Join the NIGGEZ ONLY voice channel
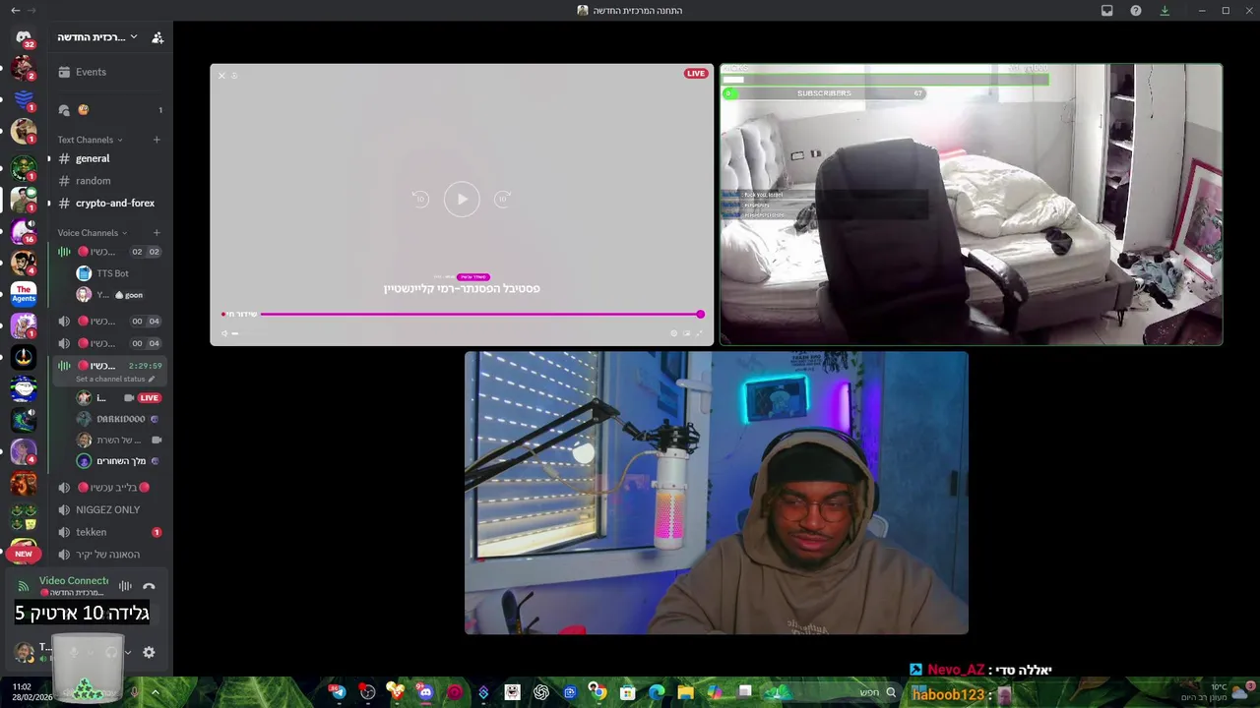Screen dimensions: 1260x708 point(110,509)
